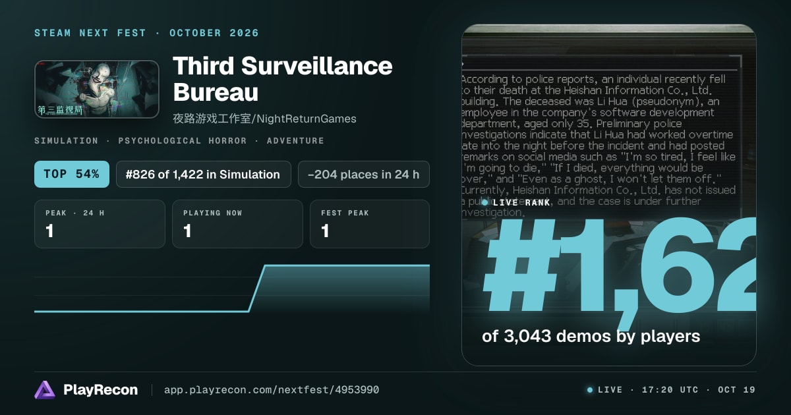Click the PEAK · 24 H stat card

click(100, 224)
